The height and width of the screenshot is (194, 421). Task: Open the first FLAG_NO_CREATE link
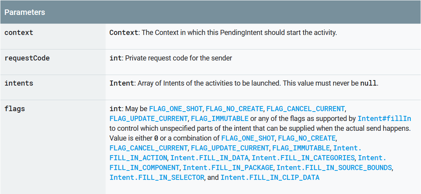[x=235, y=108]
